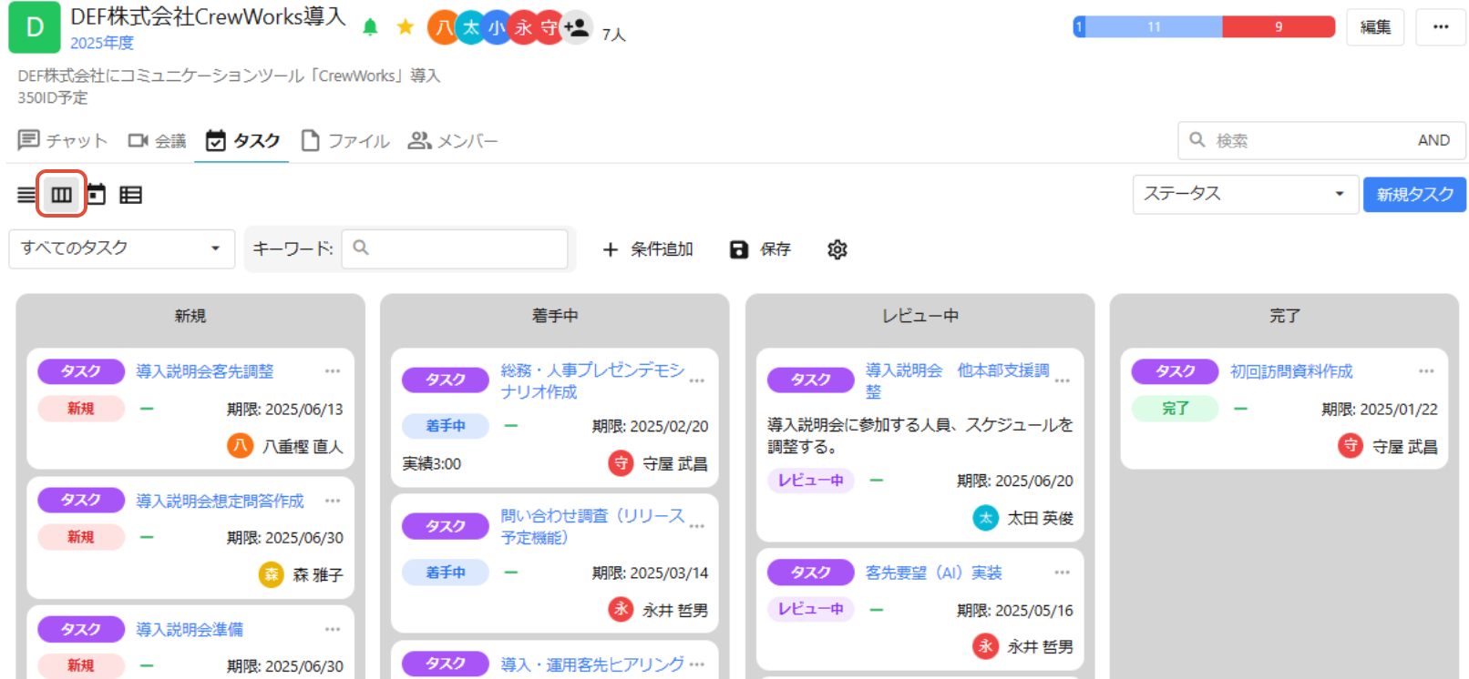Open 総務・人事プレゼンデモシナリオ作成 task

(x=592, y=380)
